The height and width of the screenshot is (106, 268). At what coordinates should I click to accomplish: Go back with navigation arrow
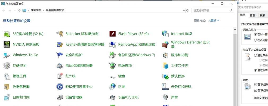coord(4,11)
